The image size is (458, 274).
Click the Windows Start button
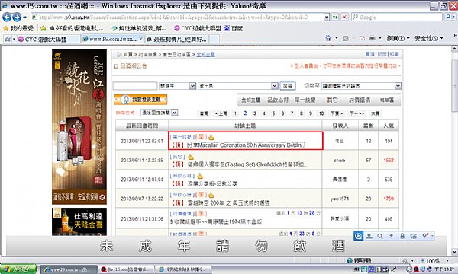point(18,269)
